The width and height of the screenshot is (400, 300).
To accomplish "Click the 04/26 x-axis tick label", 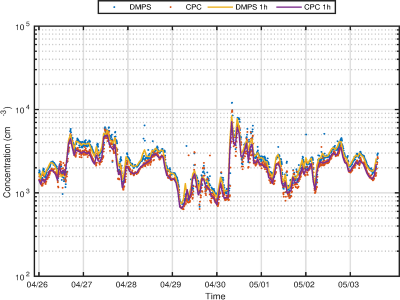I will 37,284.
